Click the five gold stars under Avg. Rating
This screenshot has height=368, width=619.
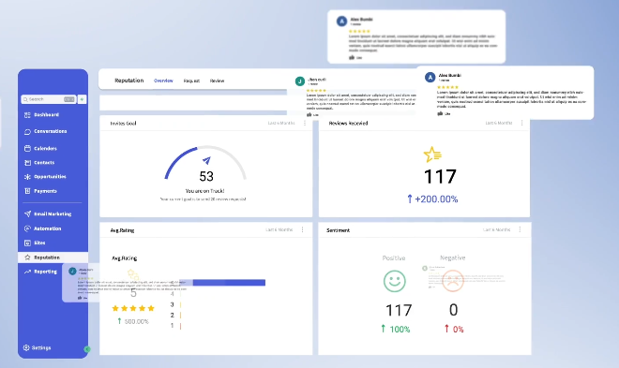133,308
